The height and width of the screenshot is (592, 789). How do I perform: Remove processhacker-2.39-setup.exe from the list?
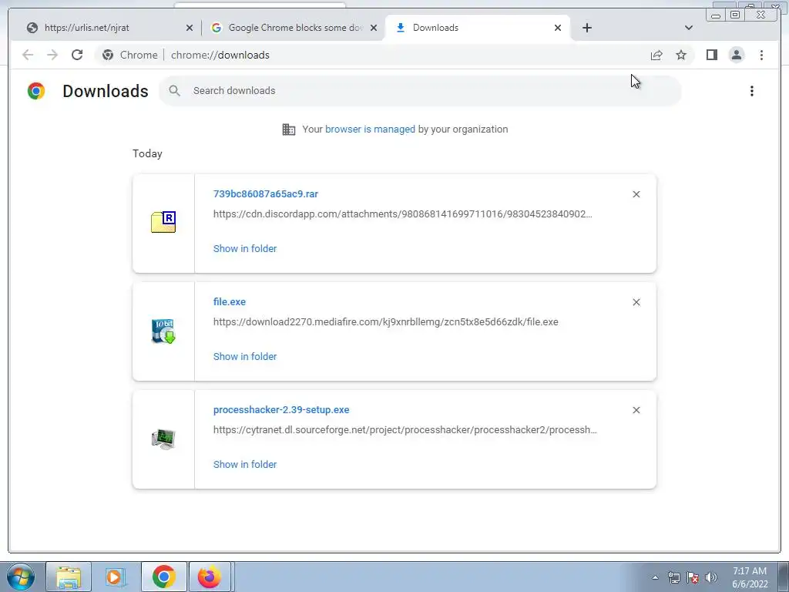(636, 410)
